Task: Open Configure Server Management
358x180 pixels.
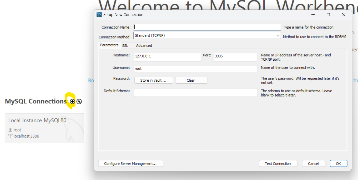Action: [130, 163]
